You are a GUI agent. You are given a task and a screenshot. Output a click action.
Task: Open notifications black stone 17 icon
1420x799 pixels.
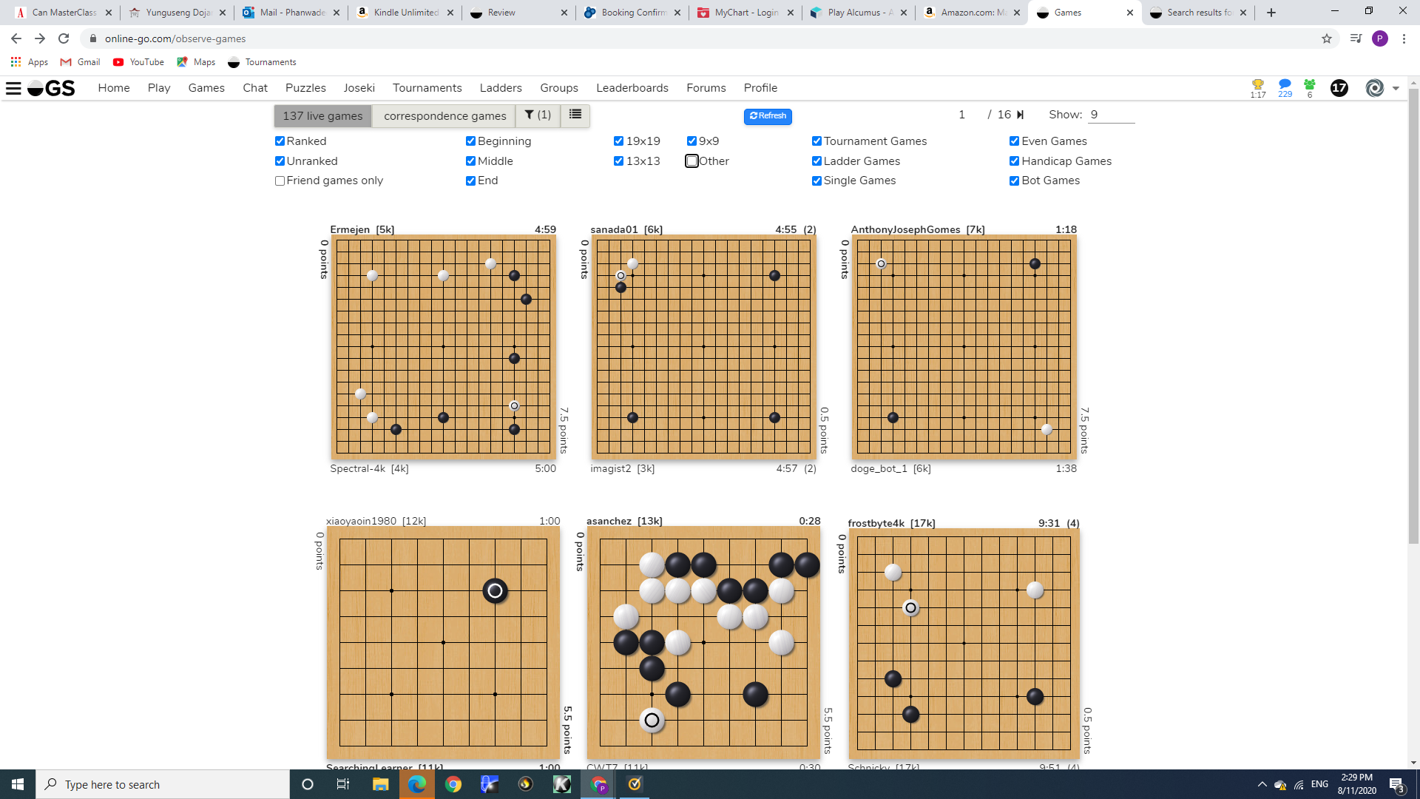tap(1339, 88)
